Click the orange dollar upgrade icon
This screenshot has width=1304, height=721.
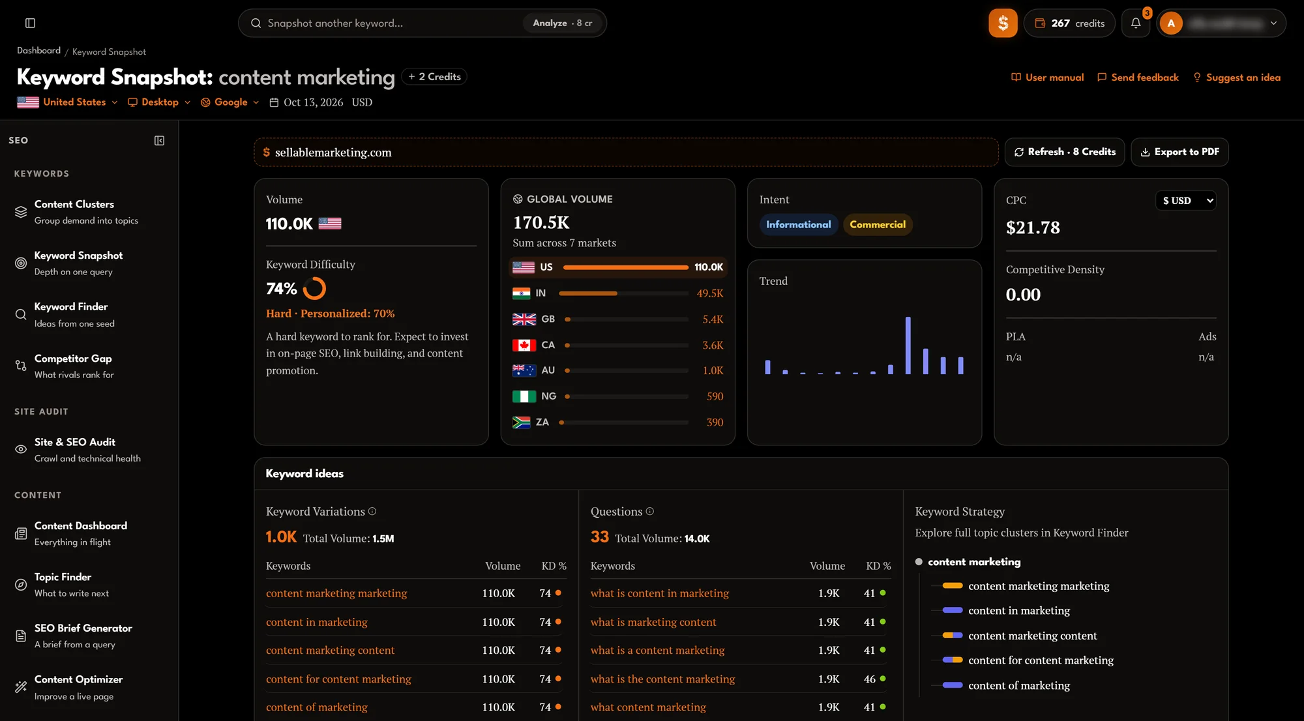1003,23
